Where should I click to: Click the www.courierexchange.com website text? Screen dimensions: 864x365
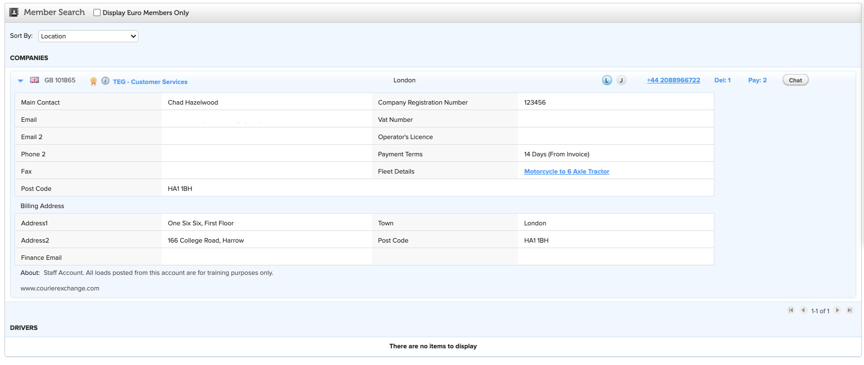(x=60, y=288)
